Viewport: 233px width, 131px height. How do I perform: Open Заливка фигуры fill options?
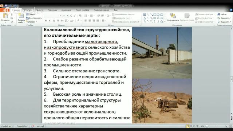205,14
